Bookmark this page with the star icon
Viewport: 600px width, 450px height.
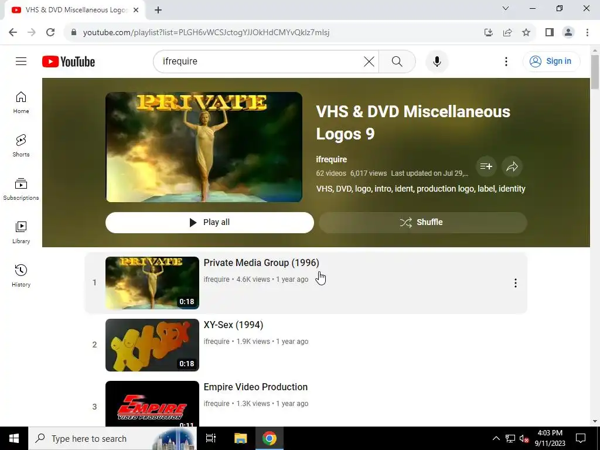pos(526,32)
